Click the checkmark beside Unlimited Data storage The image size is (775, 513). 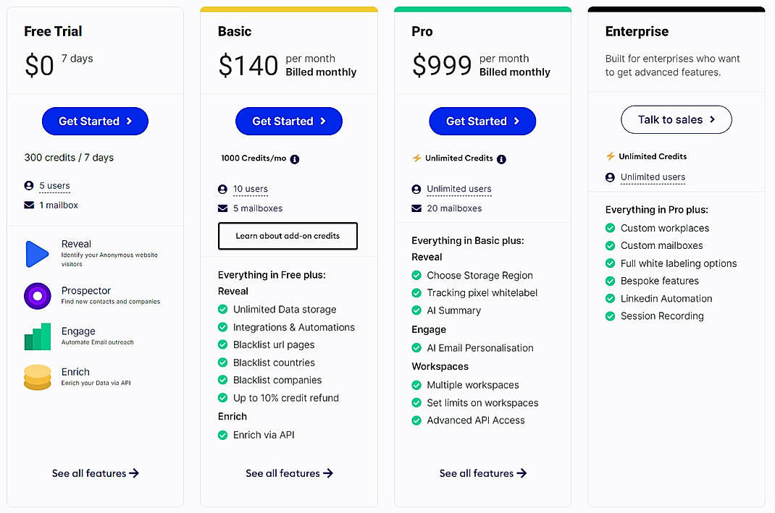(x=223, y=309)
